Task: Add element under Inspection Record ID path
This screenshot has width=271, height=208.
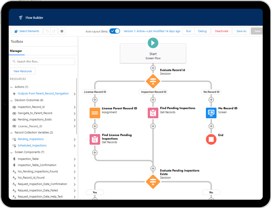Action: click(153, 100)
